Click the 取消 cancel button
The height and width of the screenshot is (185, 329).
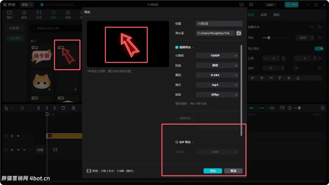coord(233,171)
